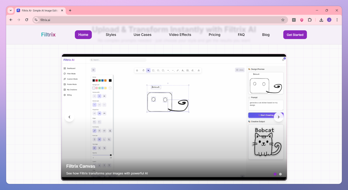Select the pencil draw tool

click(177, 70)
